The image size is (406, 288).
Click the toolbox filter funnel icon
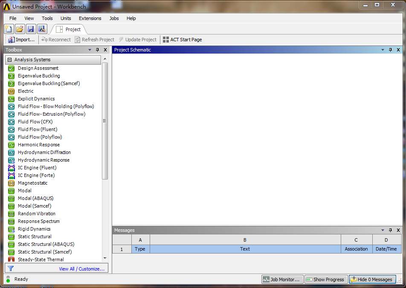pyautogui.click(x=11, y=268)
